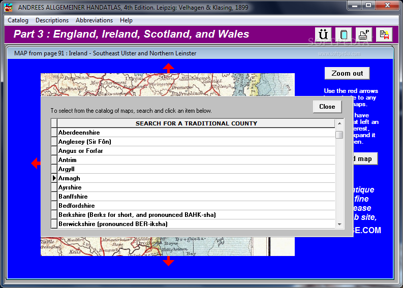Open the notepad icon in the purple header
This screenshot has width=403, height=288.
pos(344,34)
